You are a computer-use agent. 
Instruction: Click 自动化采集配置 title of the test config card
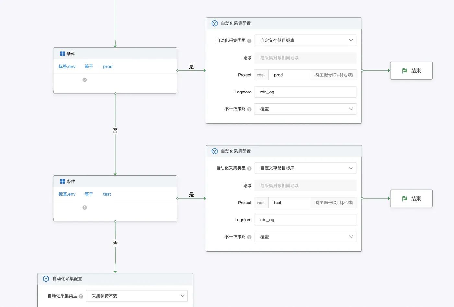pos(236,151)
